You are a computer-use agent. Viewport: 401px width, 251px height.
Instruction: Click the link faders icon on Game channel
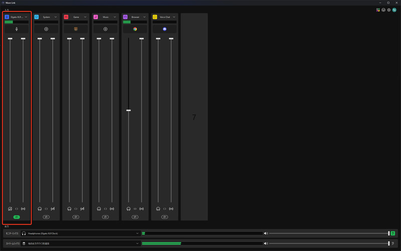[x=76, y=209]
